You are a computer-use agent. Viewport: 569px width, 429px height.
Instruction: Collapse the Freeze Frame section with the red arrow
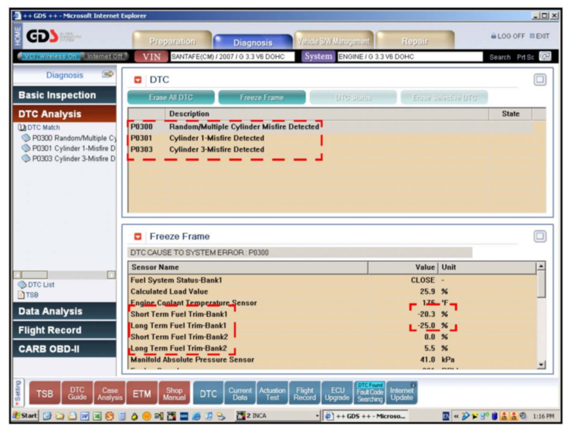[x=138, y=236]
